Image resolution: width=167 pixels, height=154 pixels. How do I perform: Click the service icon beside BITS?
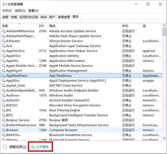point(4,115)
